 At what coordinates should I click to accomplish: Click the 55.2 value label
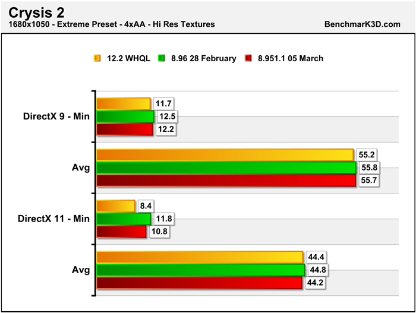click(x=367, y=154)
